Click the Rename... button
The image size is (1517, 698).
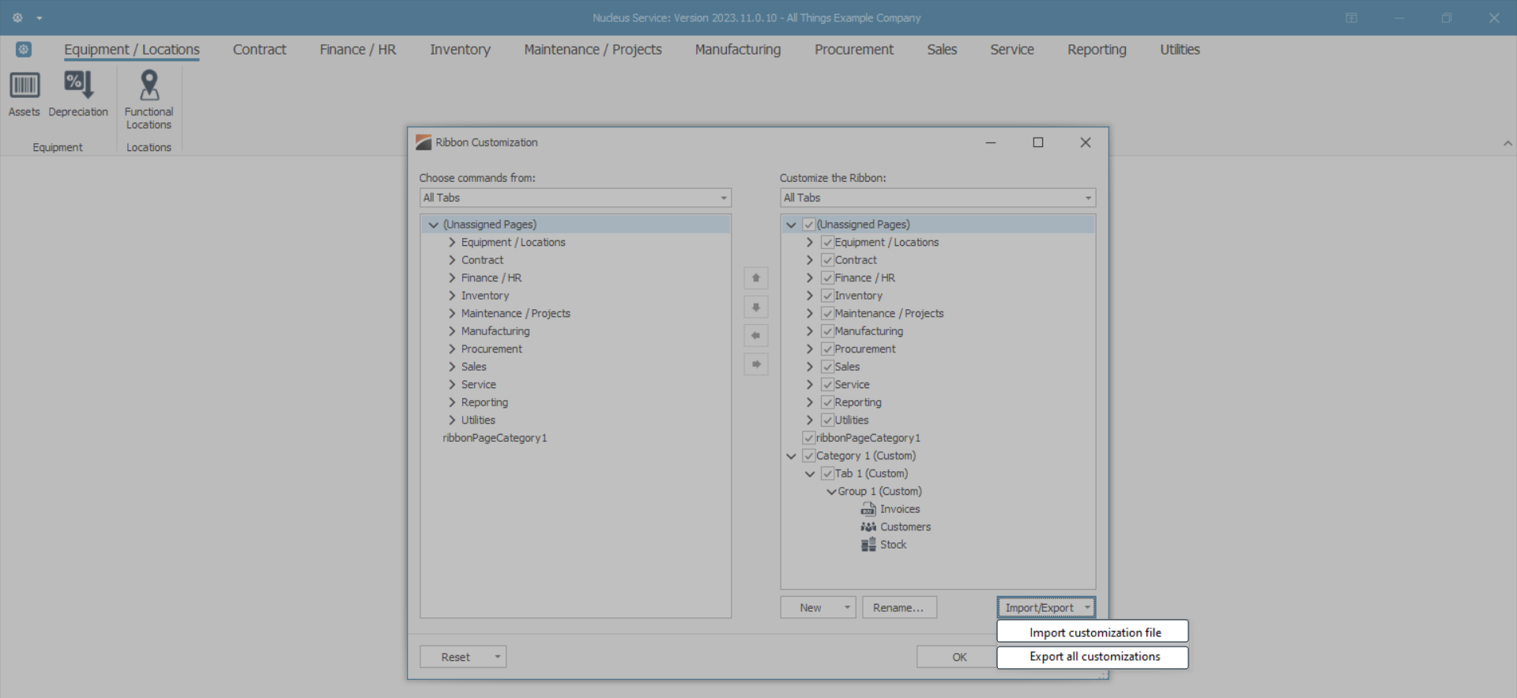(899, 607)
